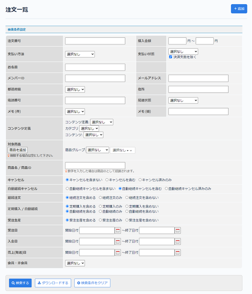Toggle 決済失敗を除く checkbox
Viewport: 252px width, 294px height.
click(171, 57)
